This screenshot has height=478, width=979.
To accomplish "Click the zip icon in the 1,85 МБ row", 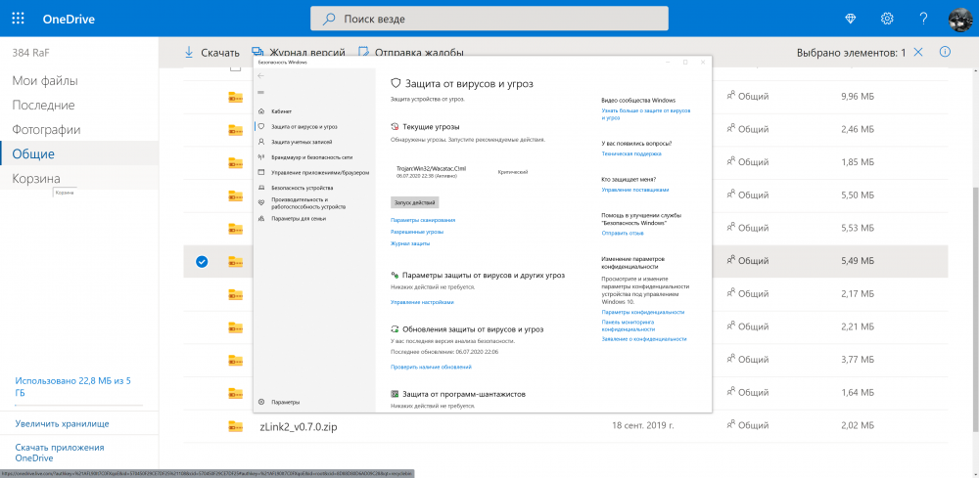I will tap(235, 162).
